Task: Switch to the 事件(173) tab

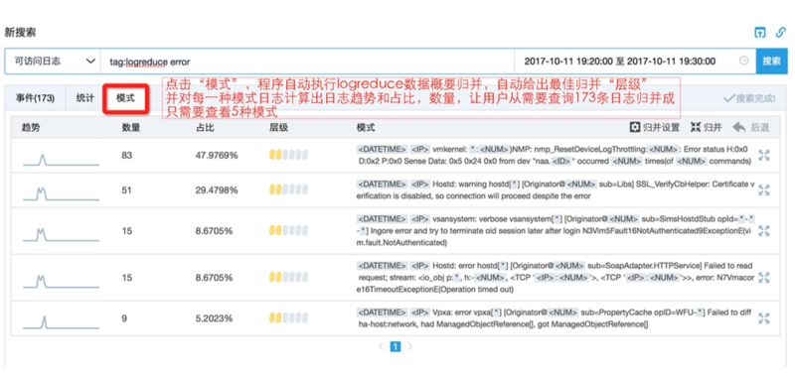Action: click(35, 98)
